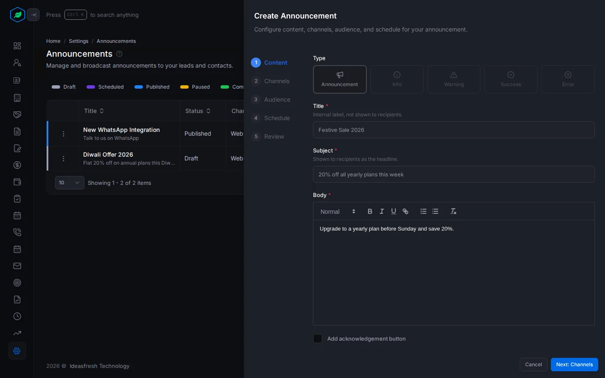The width and height of the screenshot is (605, 378).
Task: Select the Announcement type option
Action: (x=340, y=79)
